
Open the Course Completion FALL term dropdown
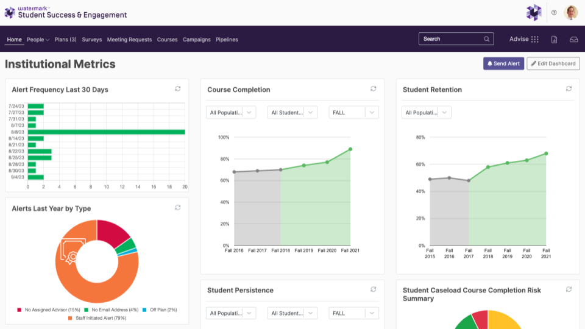pos(353,113)
